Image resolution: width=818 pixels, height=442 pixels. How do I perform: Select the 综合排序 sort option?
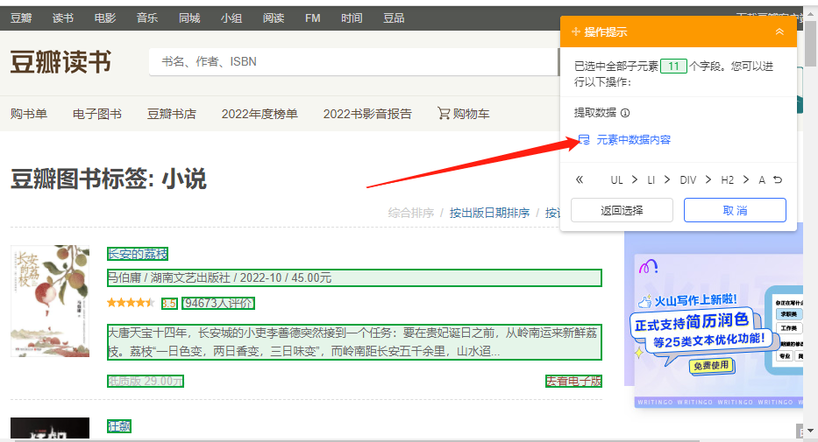[411, 213]
